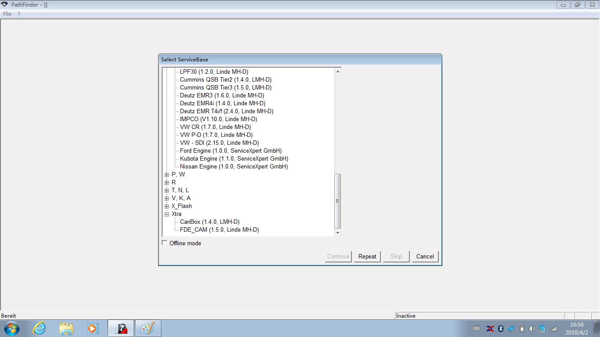Click the PathFinder diamond title bar icon

(5, 4)
